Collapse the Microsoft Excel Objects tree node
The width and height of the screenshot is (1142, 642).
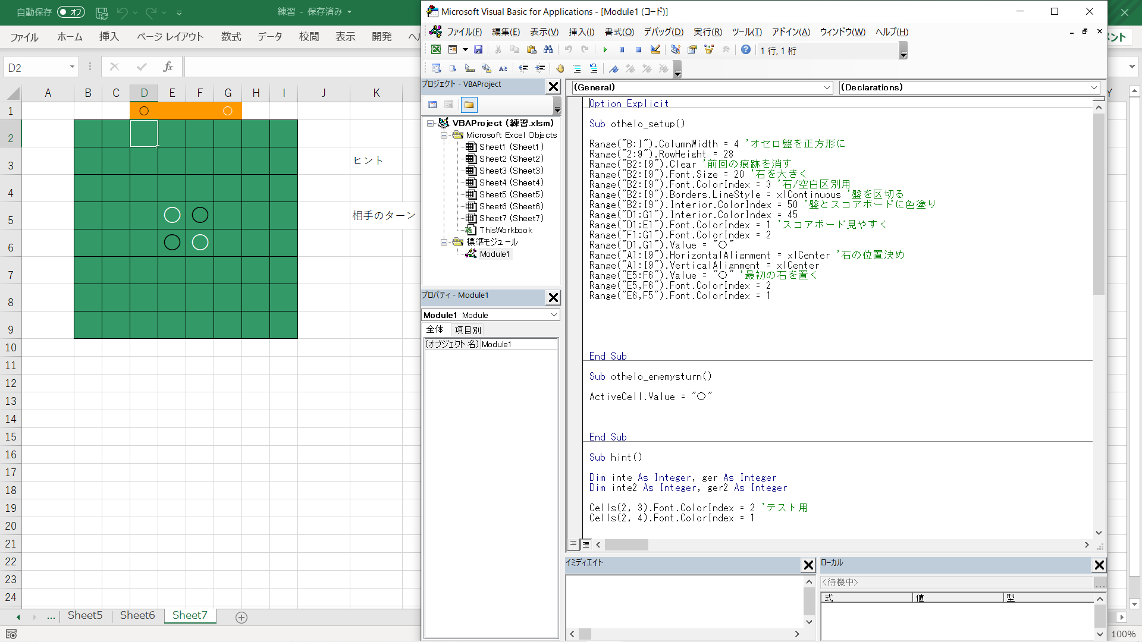(444, 135)
